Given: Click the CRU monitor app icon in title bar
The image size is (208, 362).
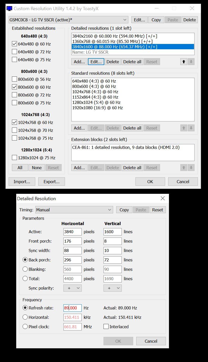Looking at the screenshot, I should [x=9, y=8].
